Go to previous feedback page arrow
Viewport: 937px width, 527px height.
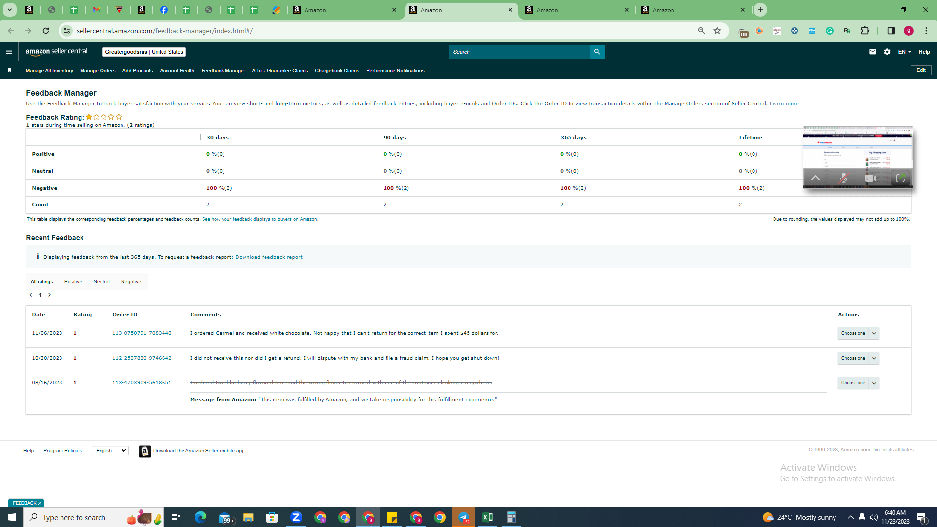pos(31,295)
